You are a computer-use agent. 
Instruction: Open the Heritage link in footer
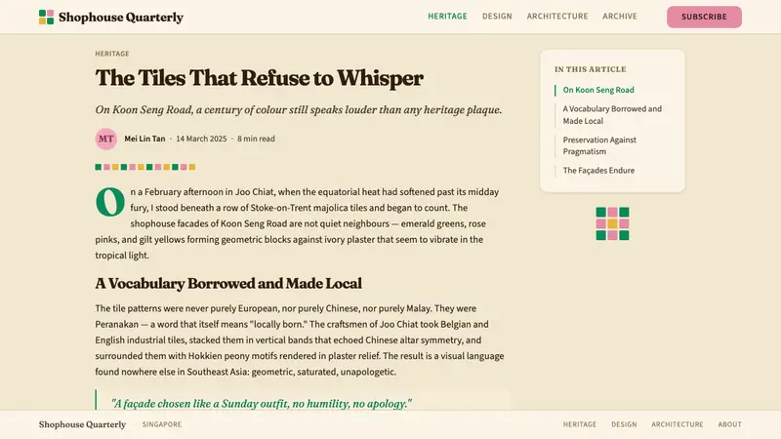tap(580, 424)
